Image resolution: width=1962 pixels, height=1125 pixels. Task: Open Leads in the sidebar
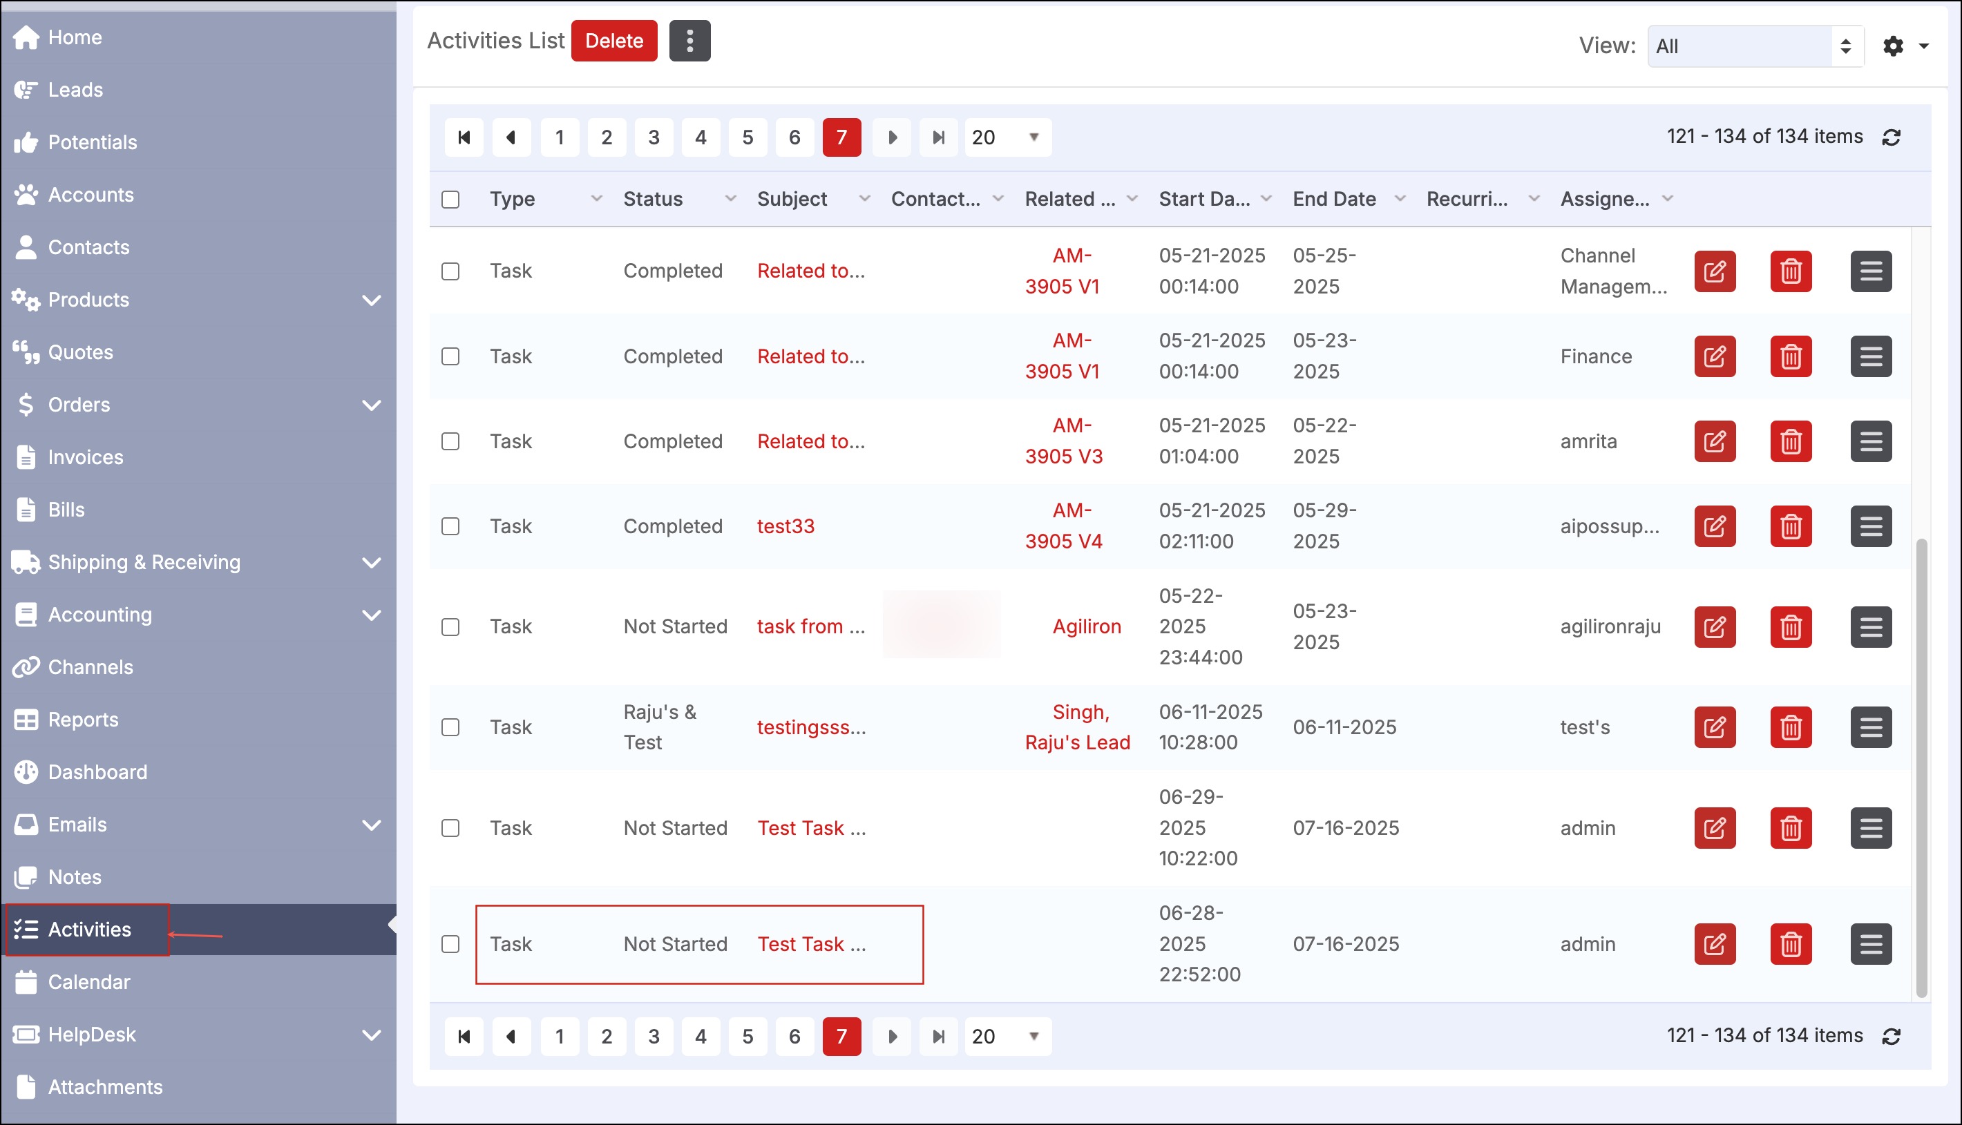tap(74, 90)
